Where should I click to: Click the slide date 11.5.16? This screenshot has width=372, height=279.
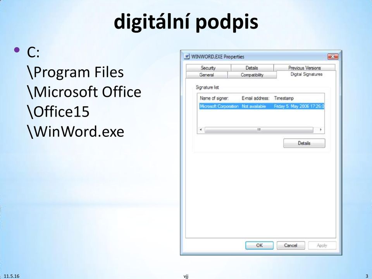click(x=12, y=276)
